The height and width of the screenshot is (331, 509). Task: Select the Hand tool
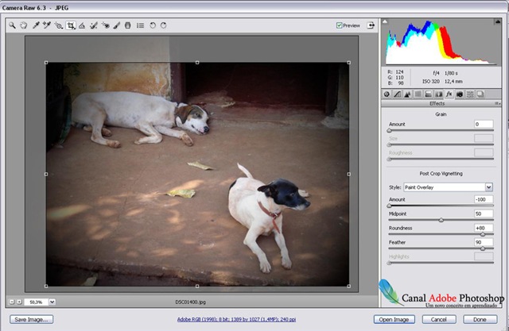coord(23,25)
